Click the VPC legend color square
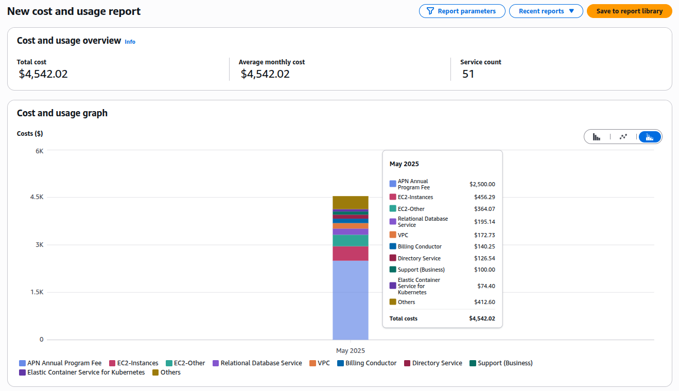The height and width of the screenshot is (391, 679). click(x=313, y=363)
